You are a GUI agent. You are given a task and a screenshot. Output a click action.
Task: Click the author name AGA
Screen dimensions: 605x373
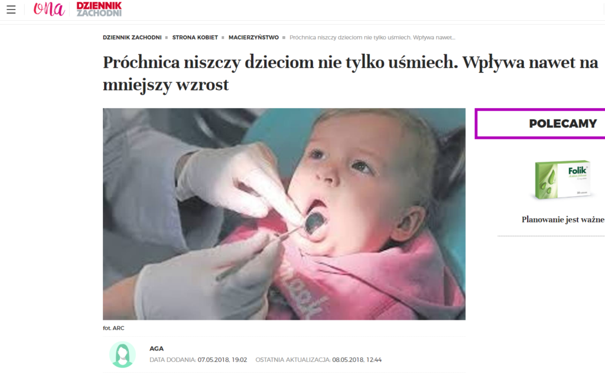(156, 349)
